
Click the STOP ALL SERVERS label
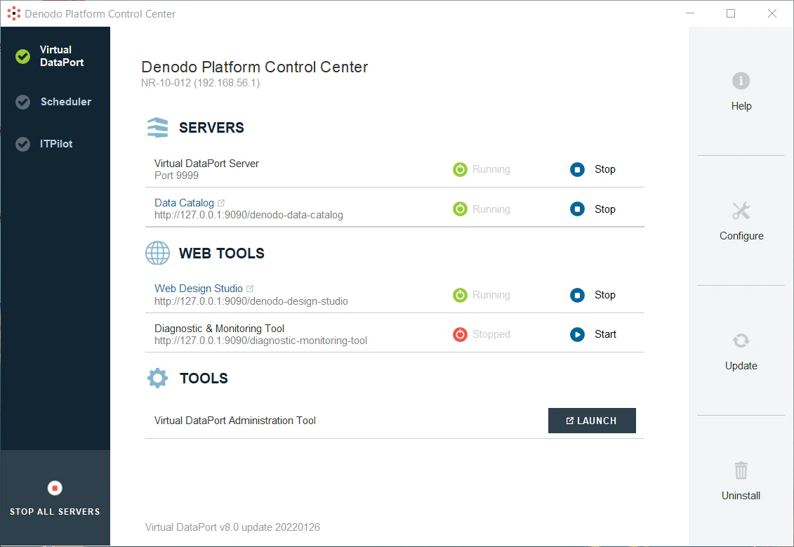[55, 512]
